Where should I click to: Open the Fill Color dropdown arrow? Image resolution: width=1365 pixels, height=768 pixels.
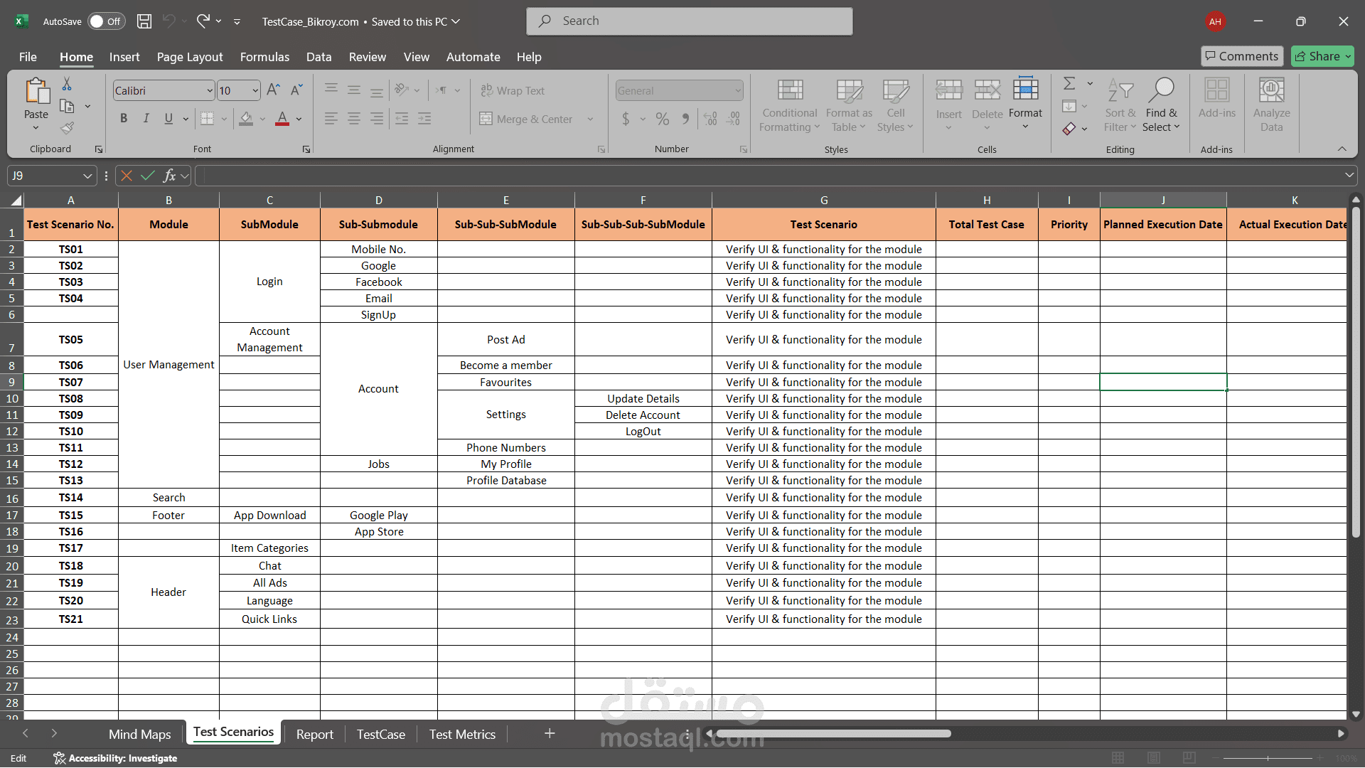[262, 119]
